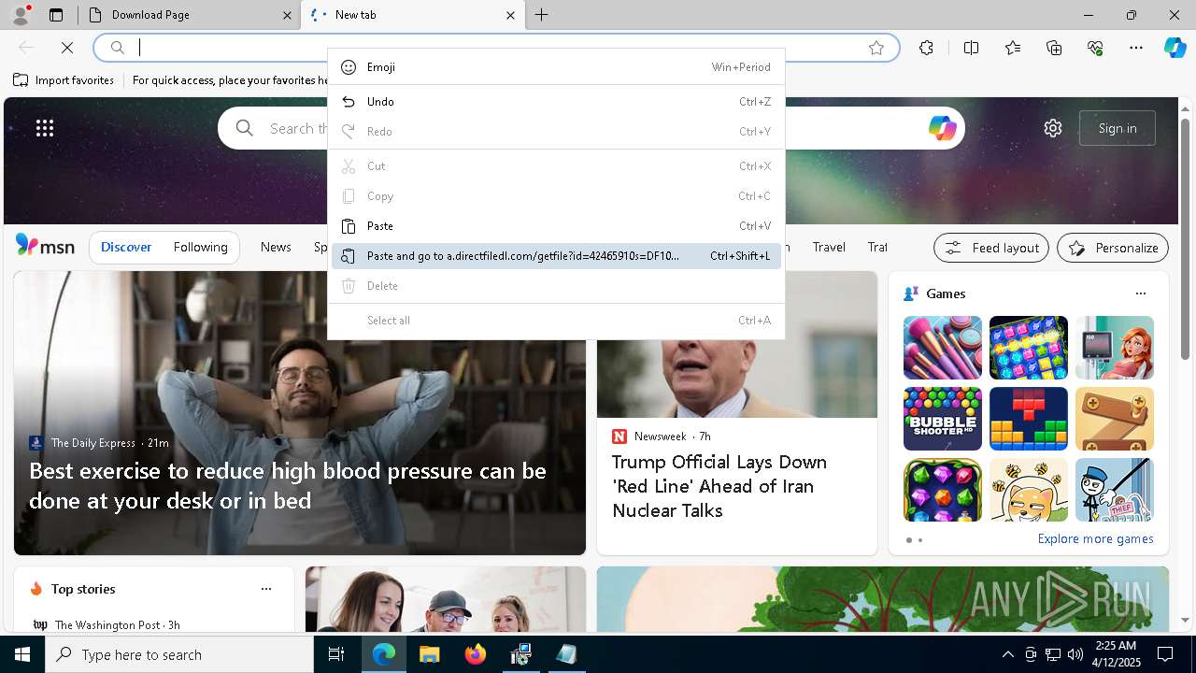
Task: Launch Firefox from the taskbar
Action: [x=475, y=654]
